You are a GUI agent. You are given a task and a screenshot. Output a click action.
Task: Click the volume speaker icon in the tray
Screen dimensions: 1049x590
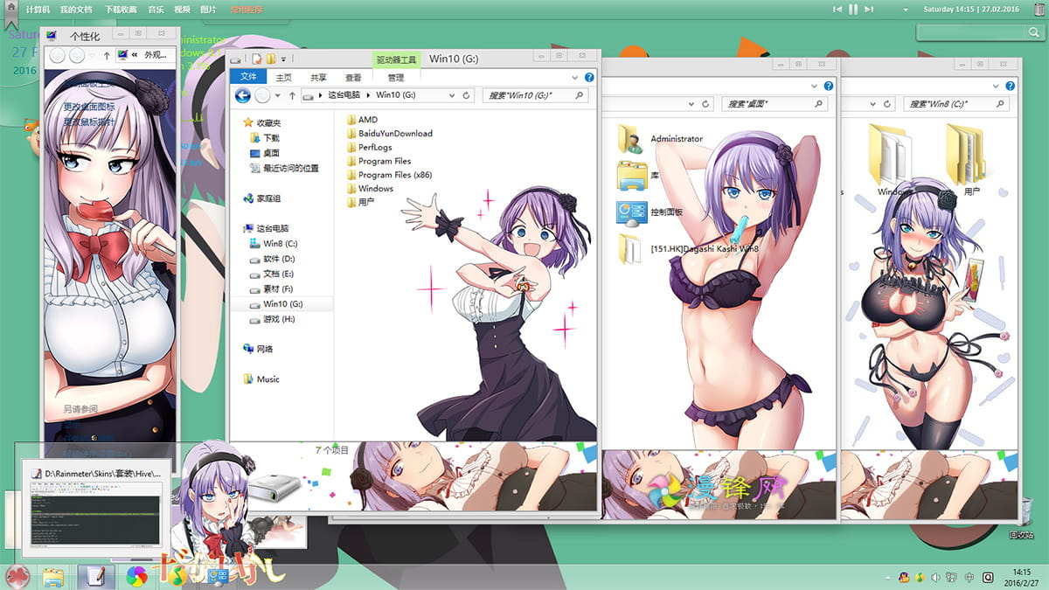pos(935,577)
